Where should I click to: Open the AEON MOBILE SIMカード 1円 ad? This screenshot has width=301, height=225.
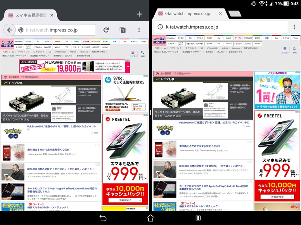(x=277, y=90)
